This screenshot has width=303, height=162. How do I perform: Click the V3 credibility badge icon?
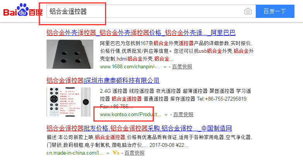coord(116,153)
